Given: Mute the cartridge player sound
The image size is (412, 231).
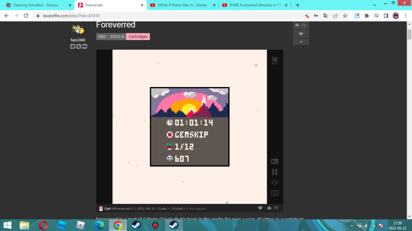Looking at the screenshot, I should [x=275, y=182].
